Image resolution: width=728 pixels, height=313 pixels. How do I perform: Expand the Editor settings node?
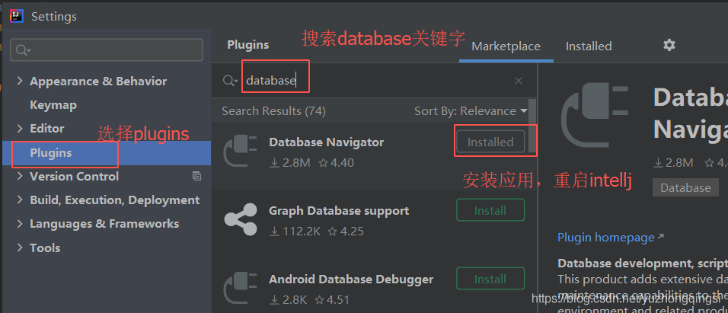[21, 129]
